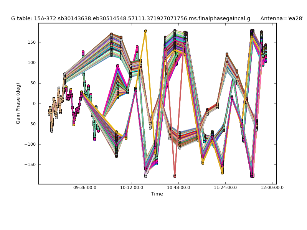Select the red data point at the bottom near 10:48
Image resolution: width=307 pixels, height=230 pixels.
175,176
